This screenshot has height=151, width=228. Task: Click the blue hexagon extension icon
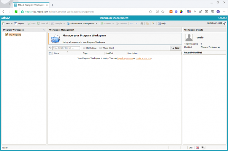click(x=176, y=12)
